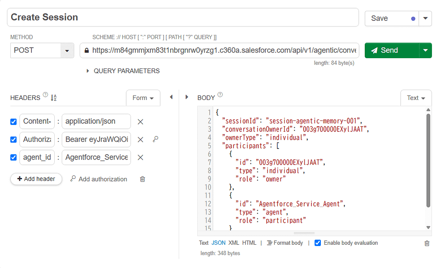Image resolution: width=441 pixels, height=268 pixels.
Task: Click the "type": "agent" line in body
Action: (x=261, y=212)
